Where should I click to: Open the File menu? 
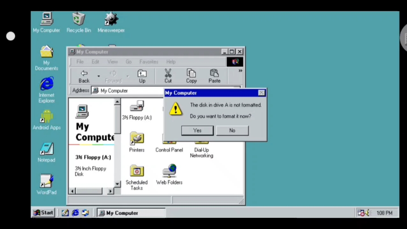pos(80,62)
